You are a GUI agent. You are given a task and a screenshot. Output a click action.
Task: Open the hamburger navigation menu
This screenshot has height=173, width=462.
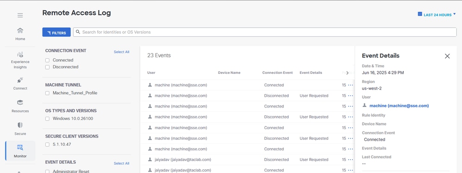coord(20,15)
